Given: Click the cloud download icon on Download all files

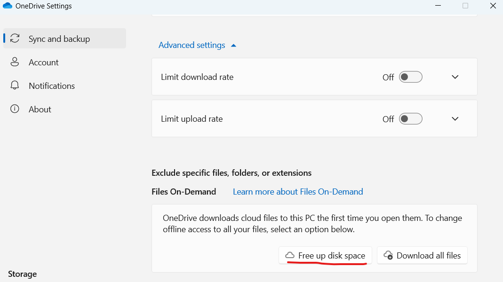Looking at the screenshot, I should [388, 255].
